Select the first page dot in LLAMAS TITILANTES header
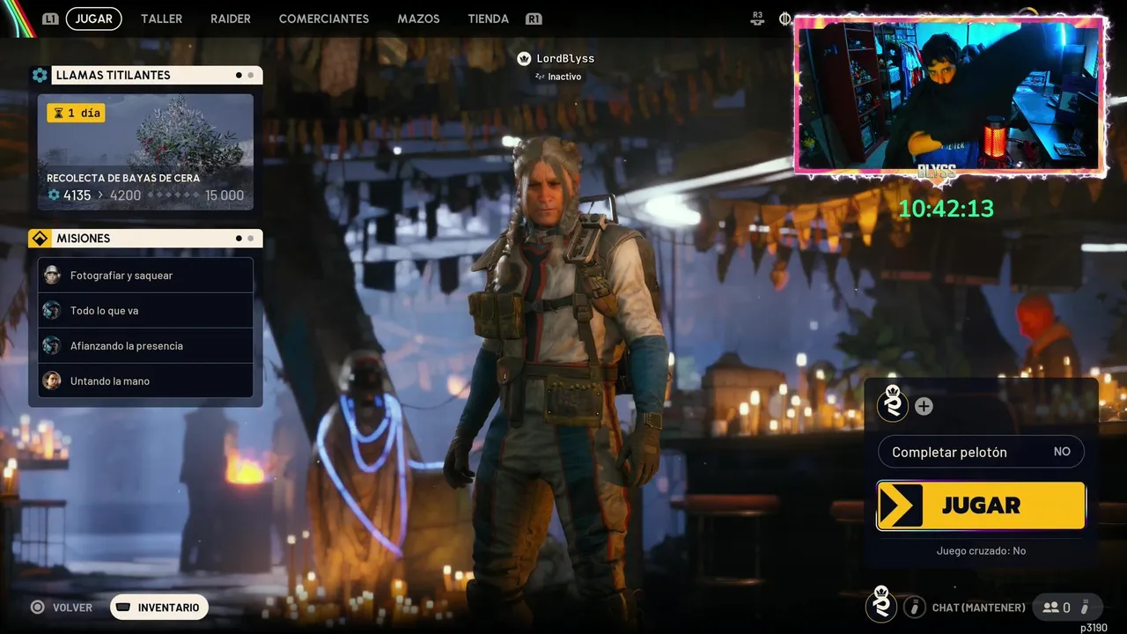The image size is (1127, 634). (239, 75)
